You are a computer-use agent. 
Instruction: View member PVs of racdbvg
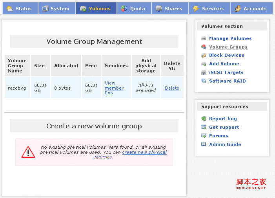pos(114,88)
